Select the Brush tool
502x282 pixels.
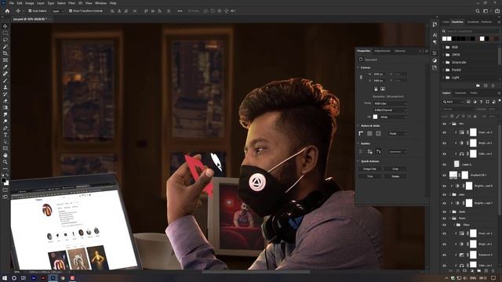[x=5, y=80]
